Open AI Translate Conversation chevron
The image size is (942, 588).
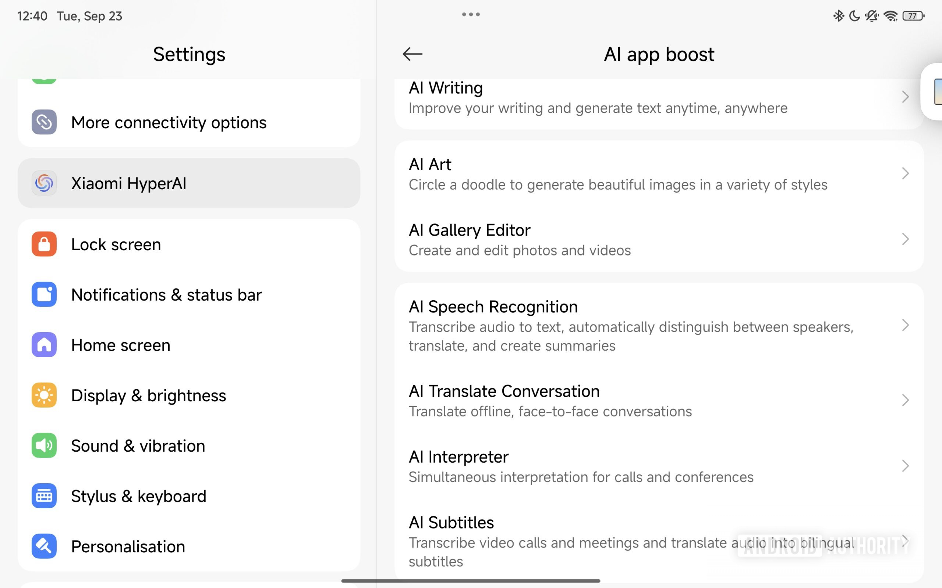point(905,400)
